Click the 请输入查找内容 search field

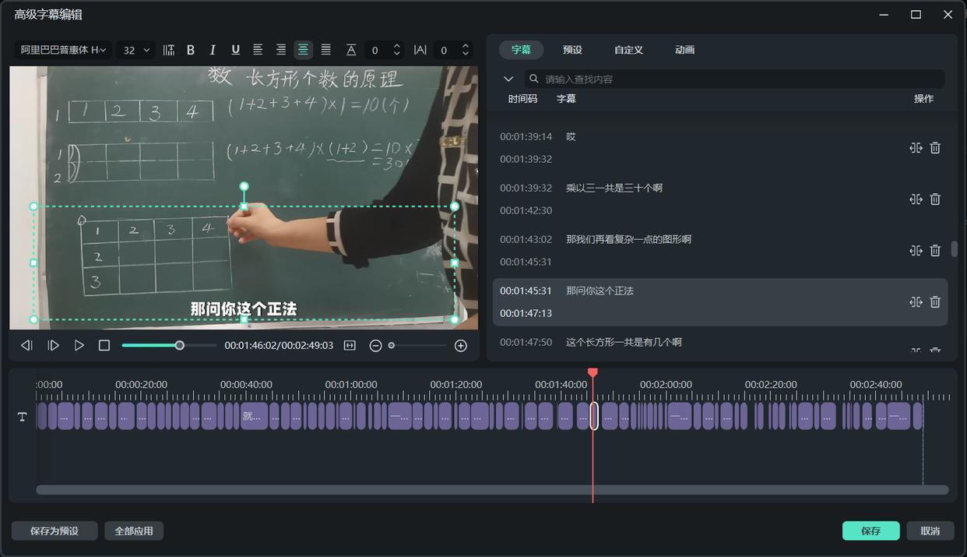[734, 79]
